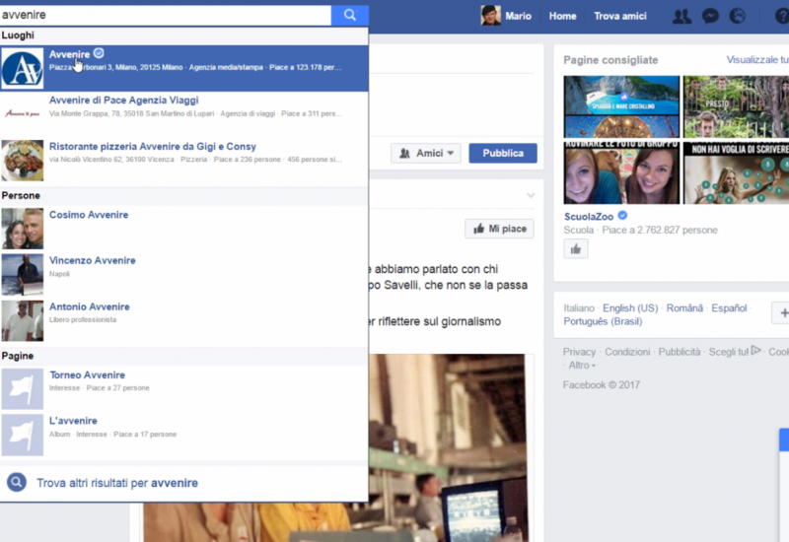This screenshot has height=542, width=789.
Task: Open the notifications globe icon
Action: click(738, 16)
